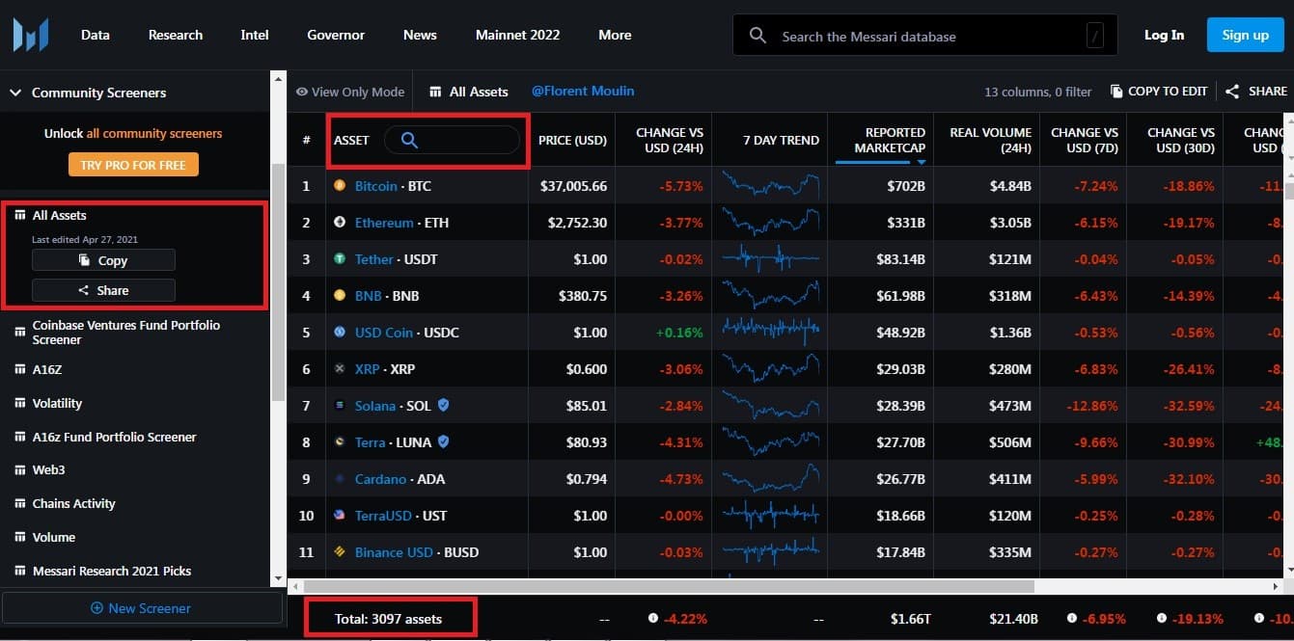Click the Solana 7 day trend sparkline
The height and width of the screenshot is (641, 1294).
tap(770, 406)
